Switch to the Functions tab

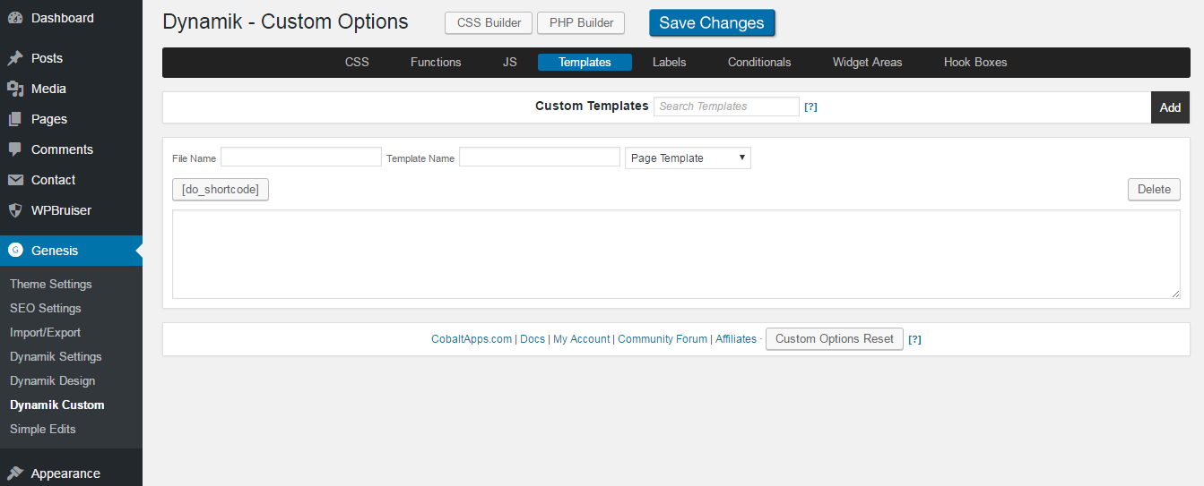436,62
